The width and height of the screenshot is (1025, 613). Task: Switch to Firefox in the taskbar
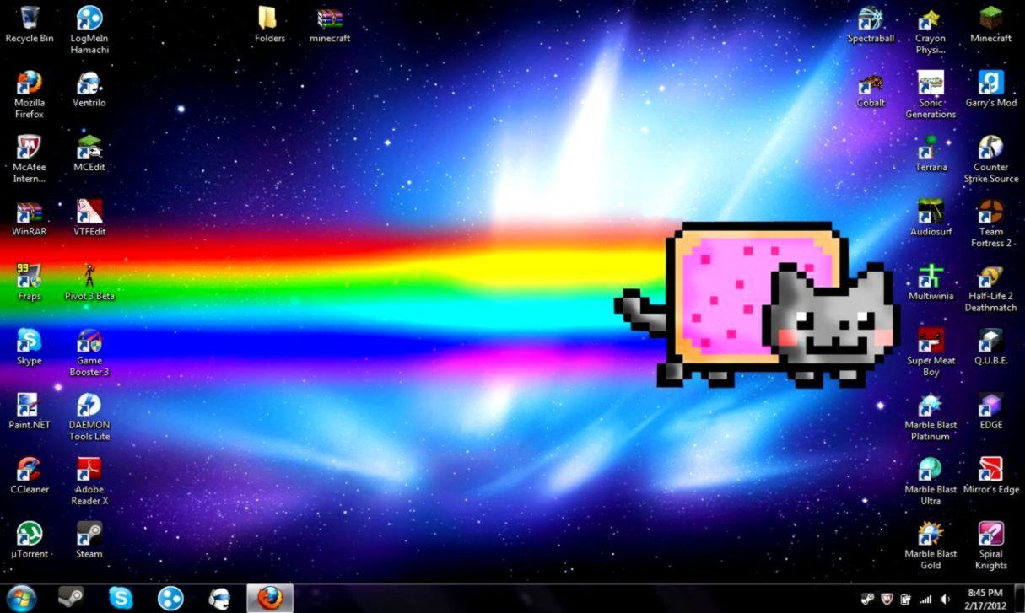(269, 598)
